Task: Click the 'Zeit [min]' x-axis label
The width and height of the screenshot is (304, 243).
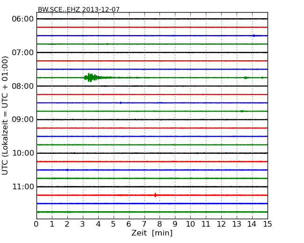Action: pyautogui.click(x=152, y=233)
